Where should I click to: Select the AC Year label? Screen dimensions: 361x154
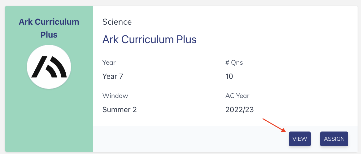point(237,95)
